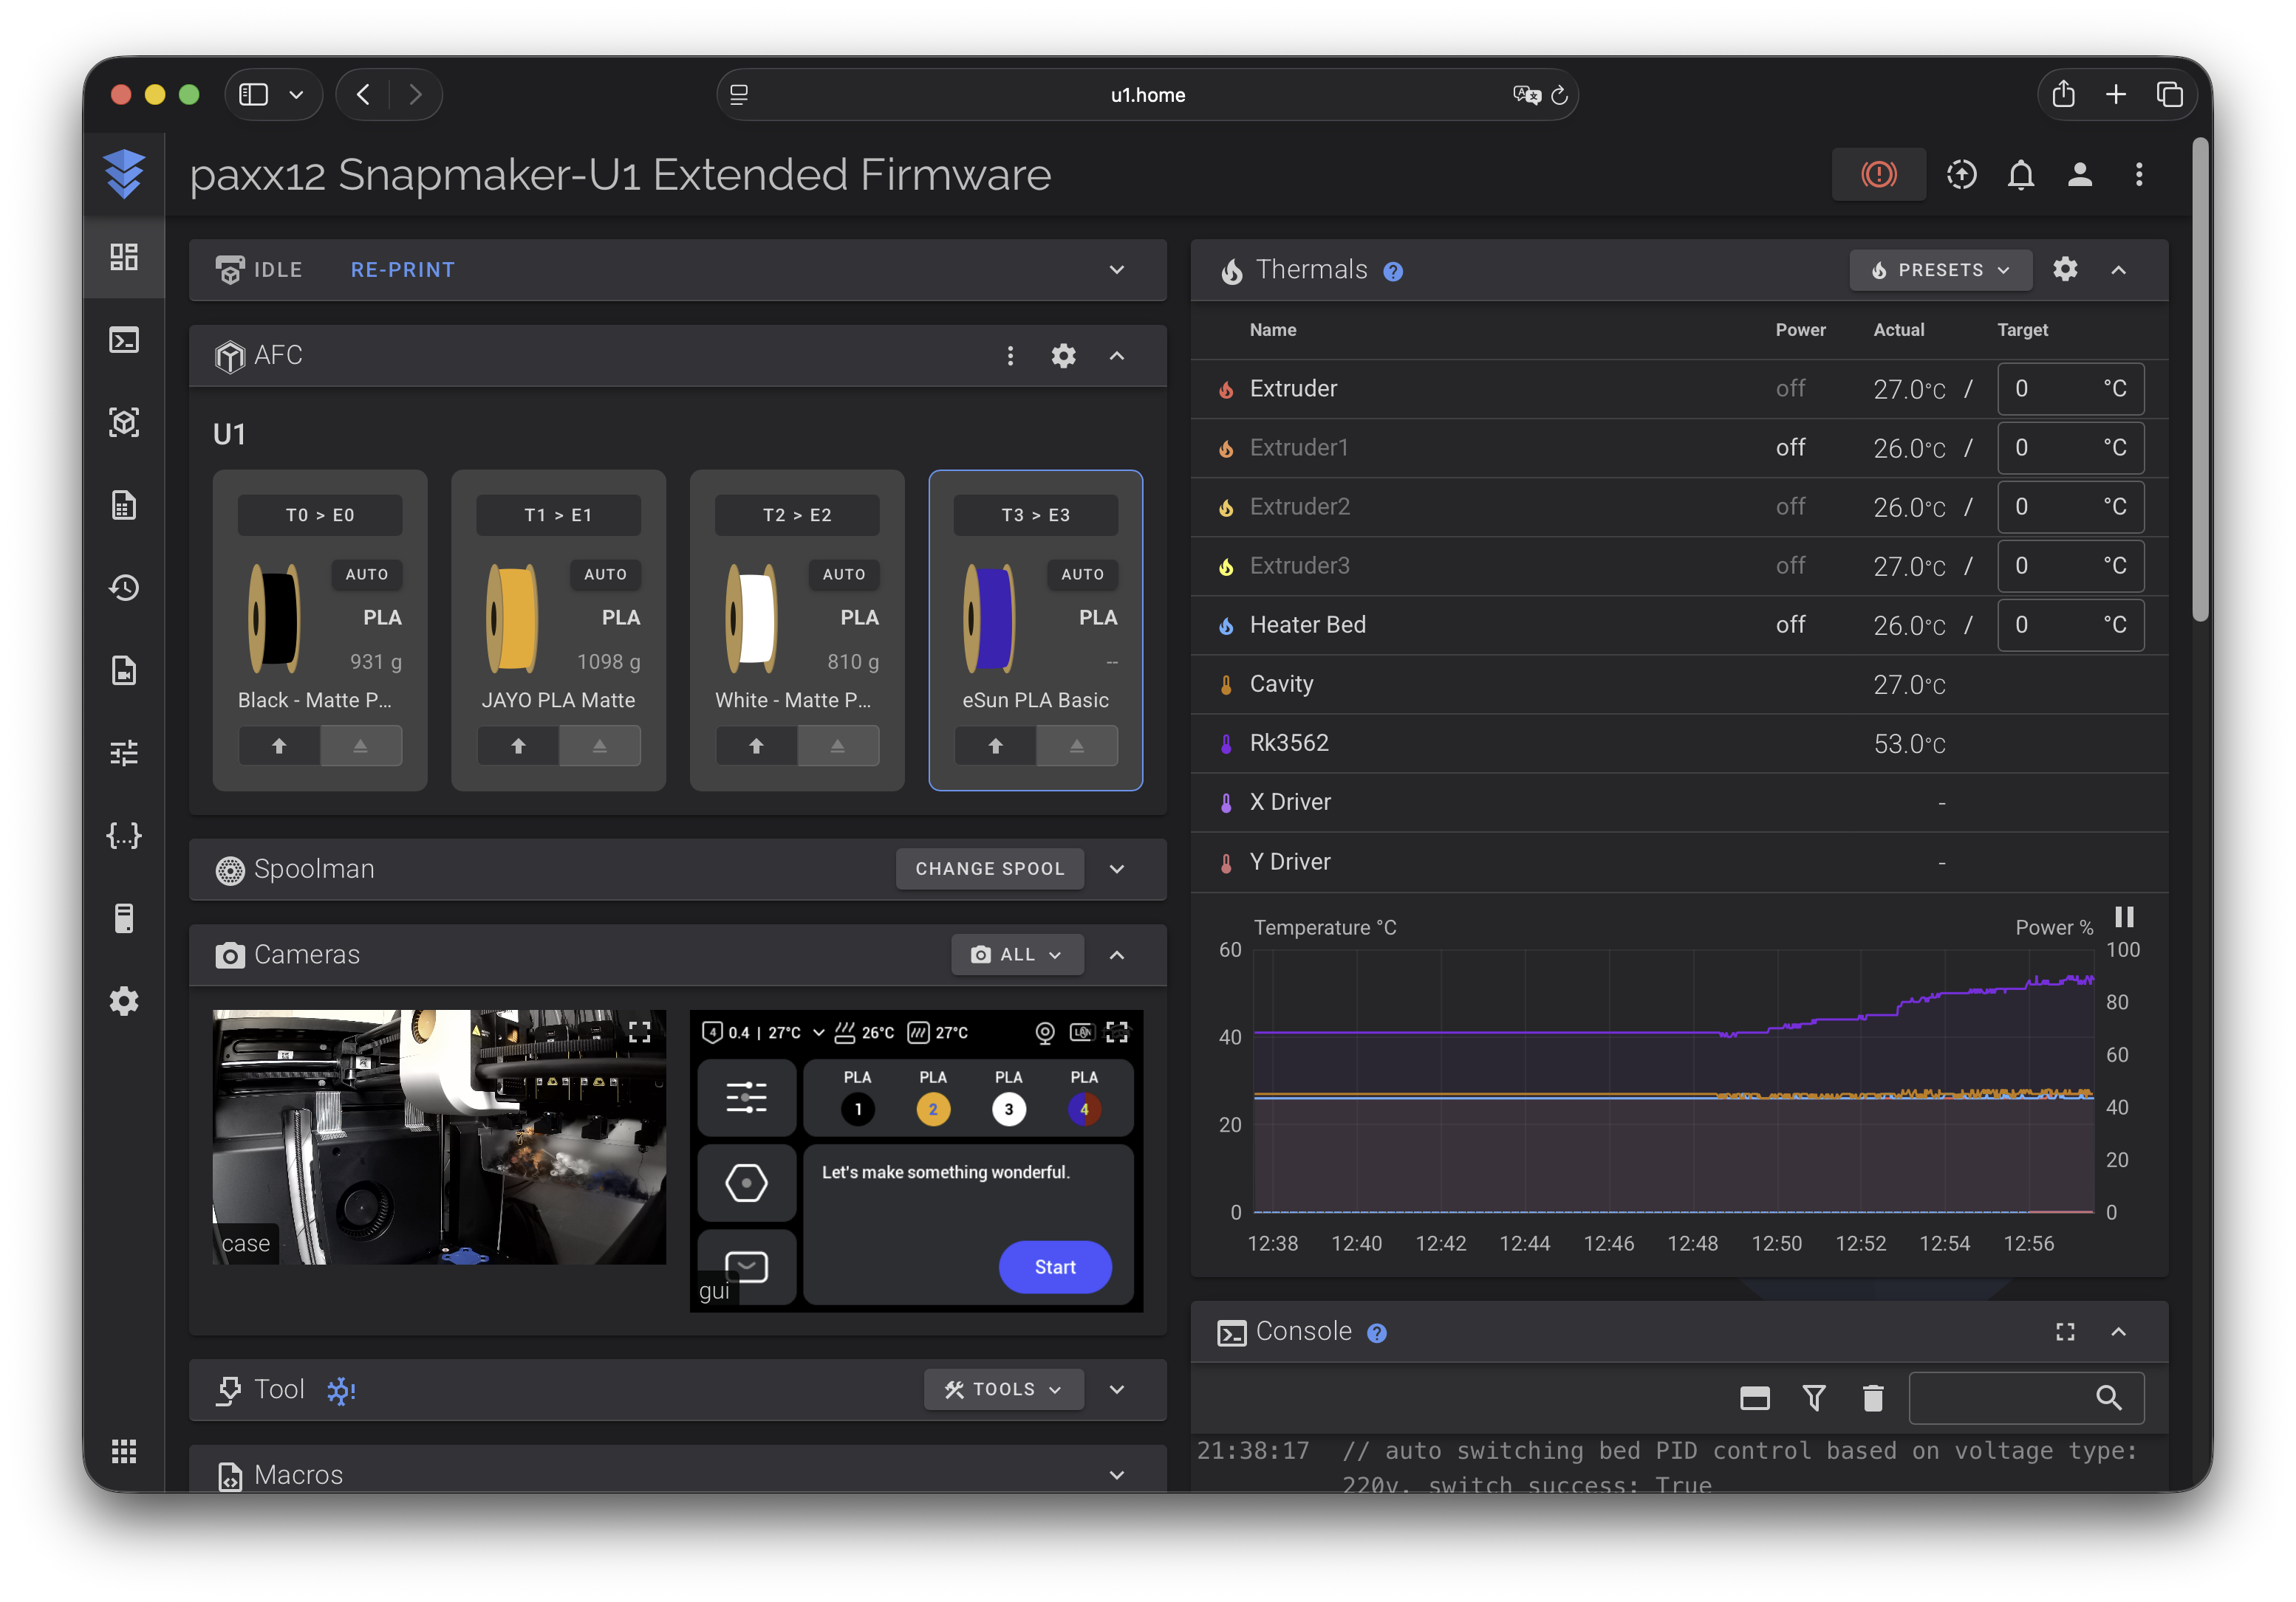Open the Thermals PRESETS dropdown

tap(1940, 270)
